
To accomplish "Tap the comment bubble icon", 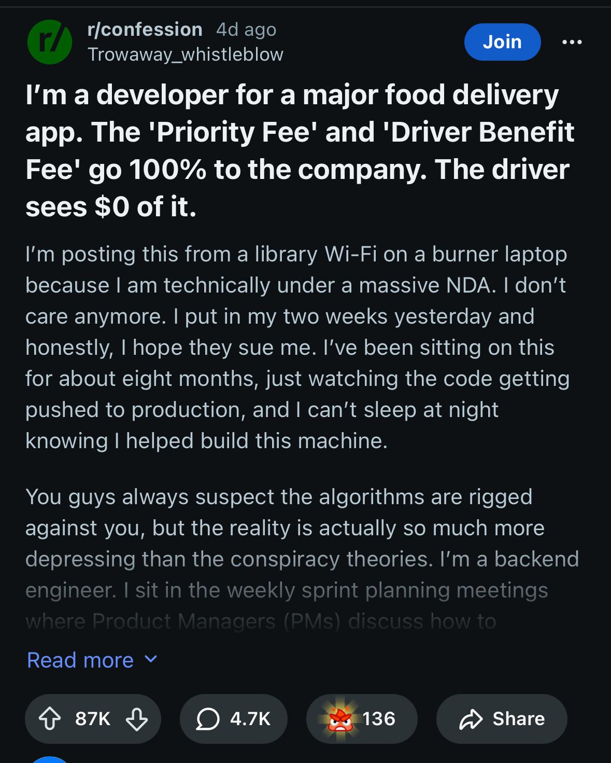I will [208, 719].
